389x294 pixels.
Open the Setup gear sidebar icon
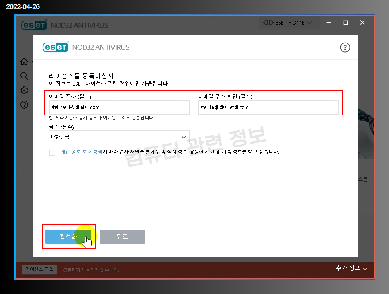tap(24, 90)
